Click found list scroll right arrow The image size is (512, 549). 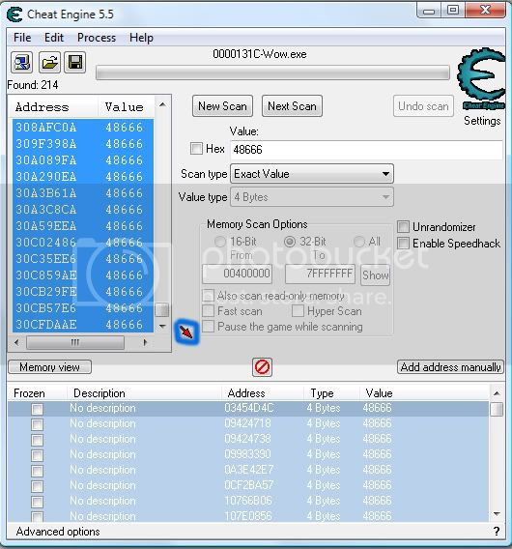[145, 342]
